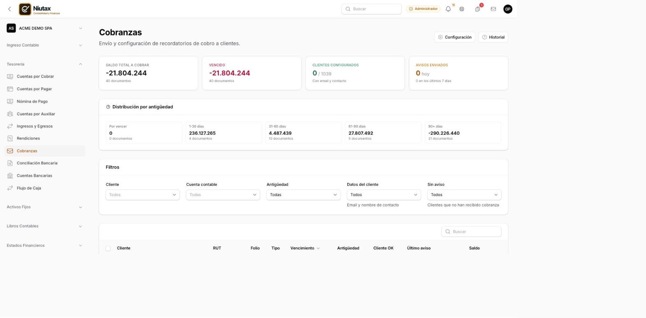646x318 pixels.
Task: Click the Último aviso column header
Action: click(x=419, y=248)
